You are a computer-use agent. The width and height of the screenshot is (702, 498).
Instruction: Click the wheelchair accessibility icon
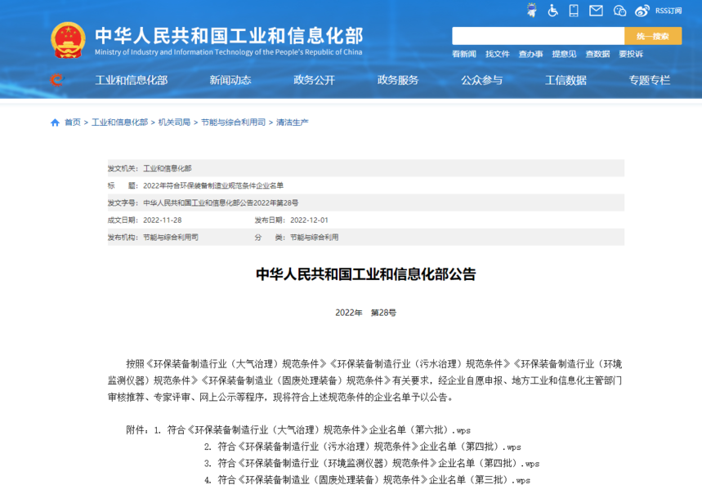553,11
